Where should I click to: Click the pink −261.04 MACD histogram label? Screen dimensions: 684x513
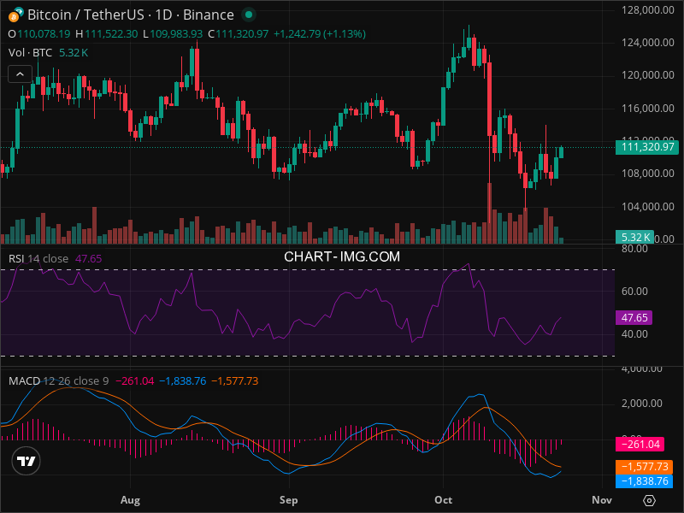tap(643, 444)
